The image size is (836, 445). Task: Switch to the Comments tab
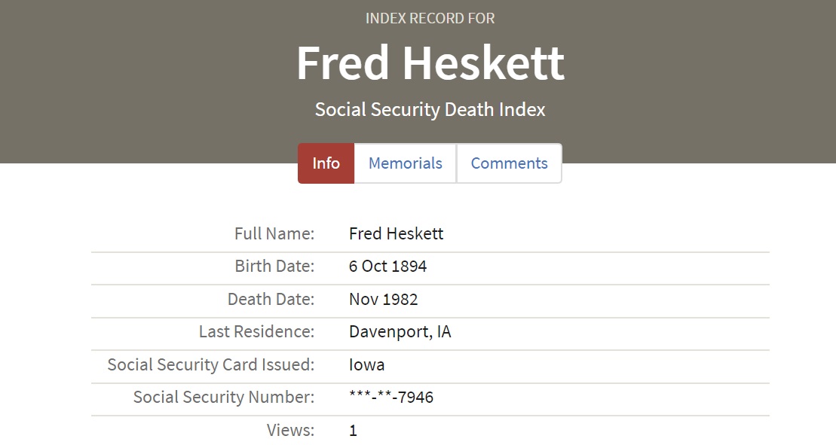(509, 163)
